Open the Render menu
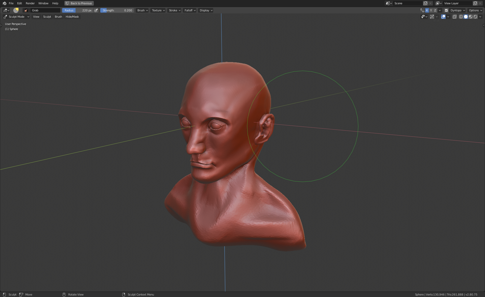Image resolution: width=485 pixels, height=297 pixels. pyautogui.click(x=30, y=3)
